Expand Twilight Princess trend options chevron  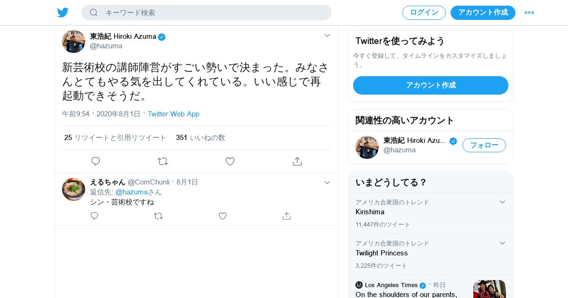pos(502,243)
